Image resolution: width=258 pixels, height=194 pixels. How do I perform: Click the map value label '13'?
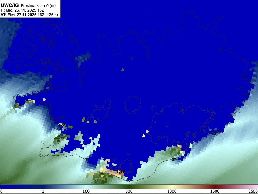click(214, 134)
